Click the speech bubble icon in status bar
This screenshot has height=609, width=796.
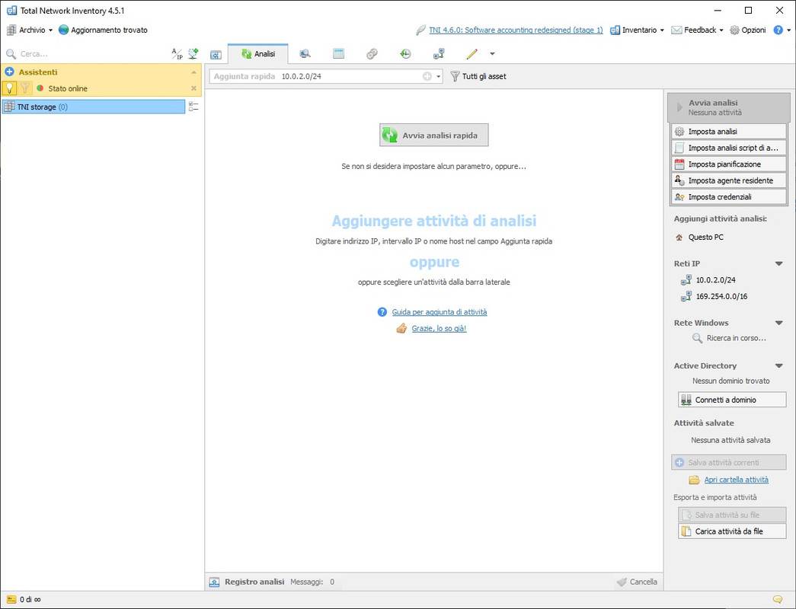click(x=777, y=599)
